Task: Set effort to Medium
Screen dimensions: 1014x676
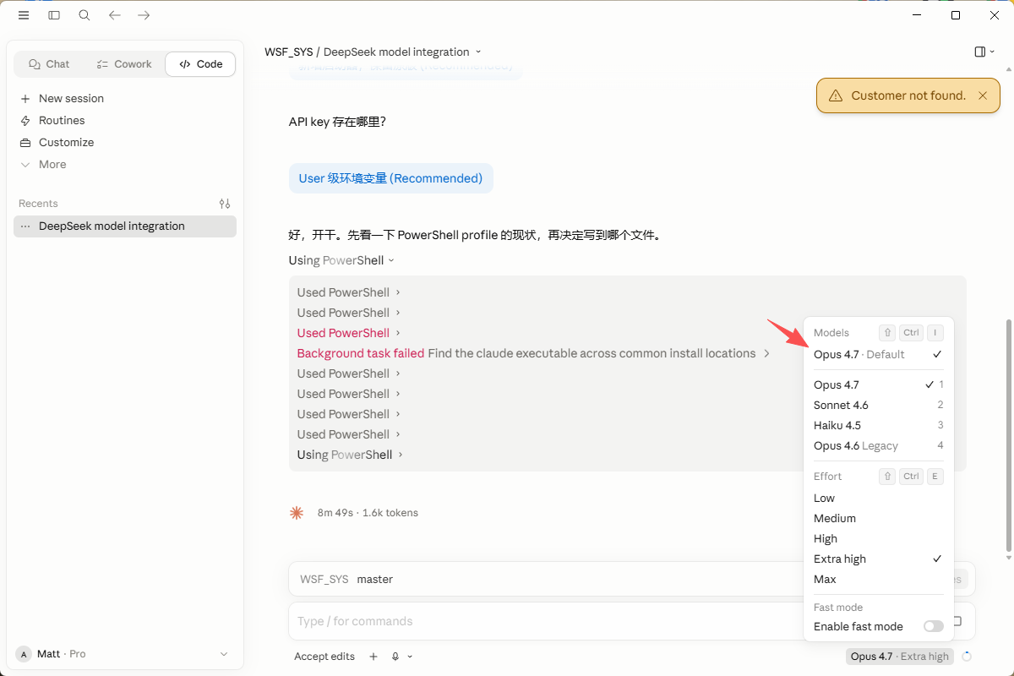Action: tap(878, 519)
